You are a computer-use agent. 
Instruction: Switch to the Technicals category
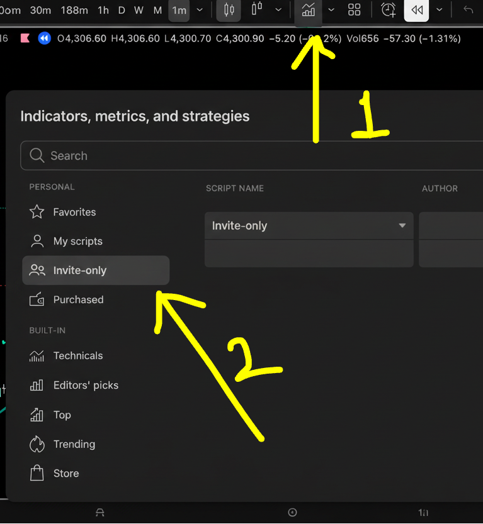click(77, 355)
